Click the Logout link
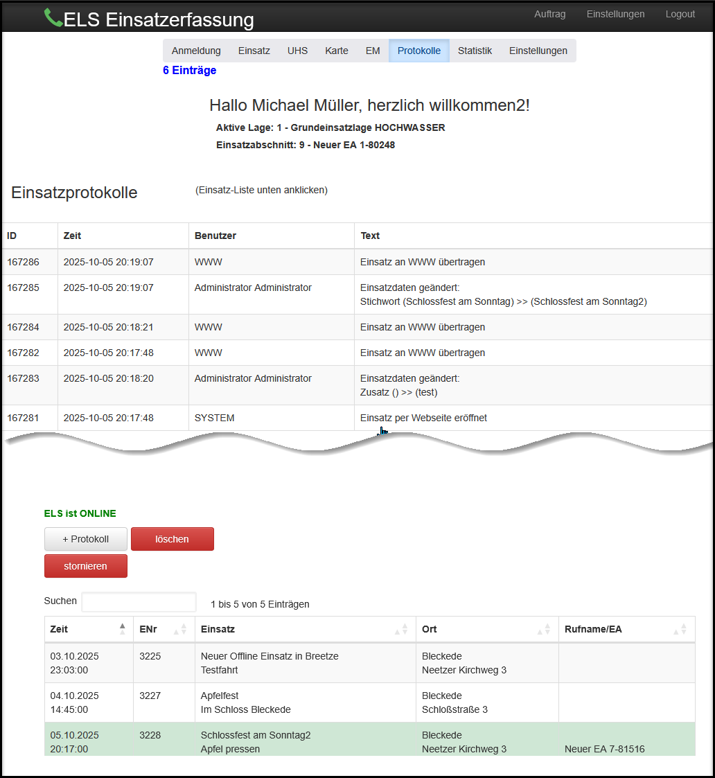 tap(680, 14)
